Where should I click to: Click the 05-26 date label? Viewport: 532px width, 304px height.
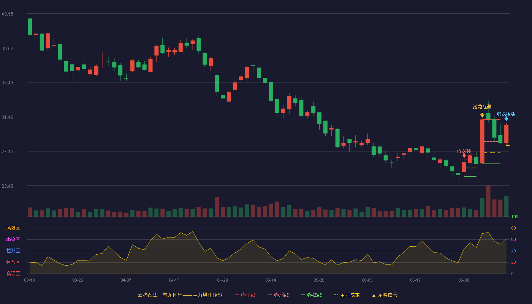click(x=319, y=280)
